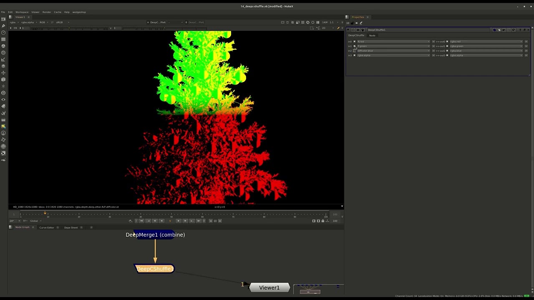
Task: Click the Image nodes toolbar icon
Action: [3, 19]
